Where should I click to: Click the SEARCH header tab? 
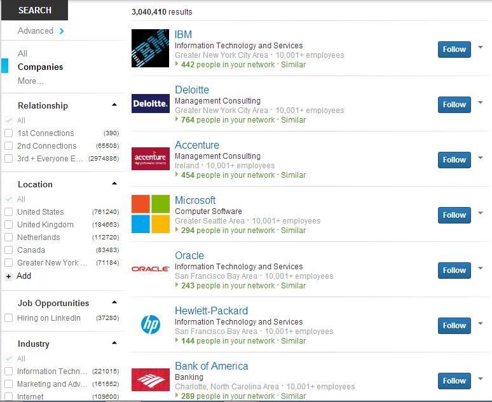(x=34, y=10)
